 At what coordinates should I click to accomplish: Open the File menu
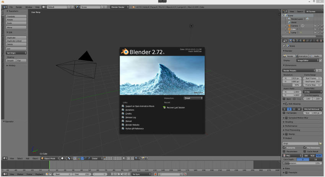coord(11,7)
